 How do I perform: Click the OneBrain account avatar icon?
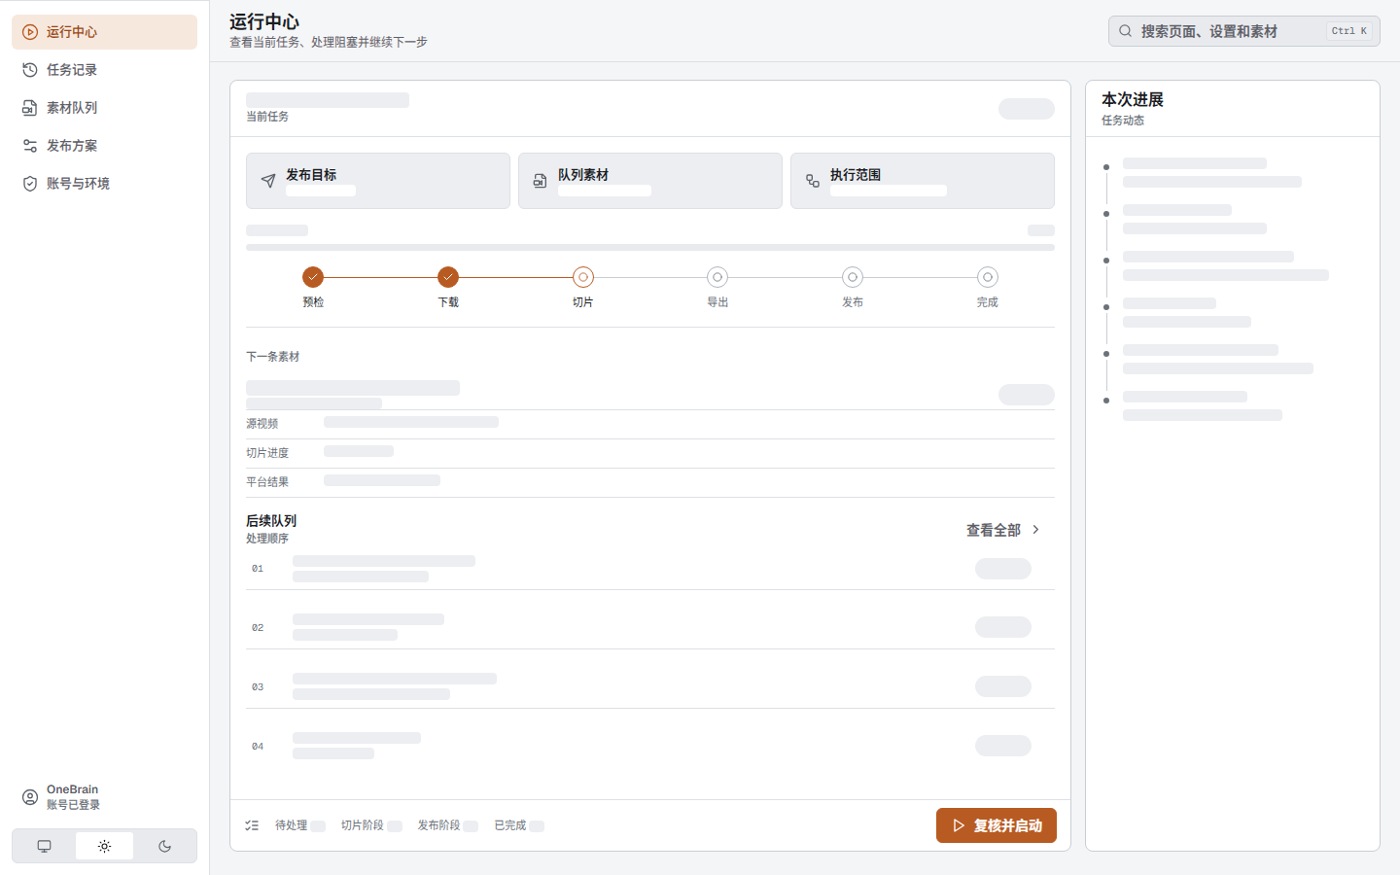tap(30, 797)
